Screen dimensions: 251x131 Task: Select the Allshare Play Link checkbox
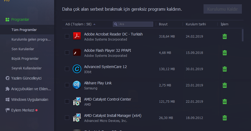pos(67,85)
